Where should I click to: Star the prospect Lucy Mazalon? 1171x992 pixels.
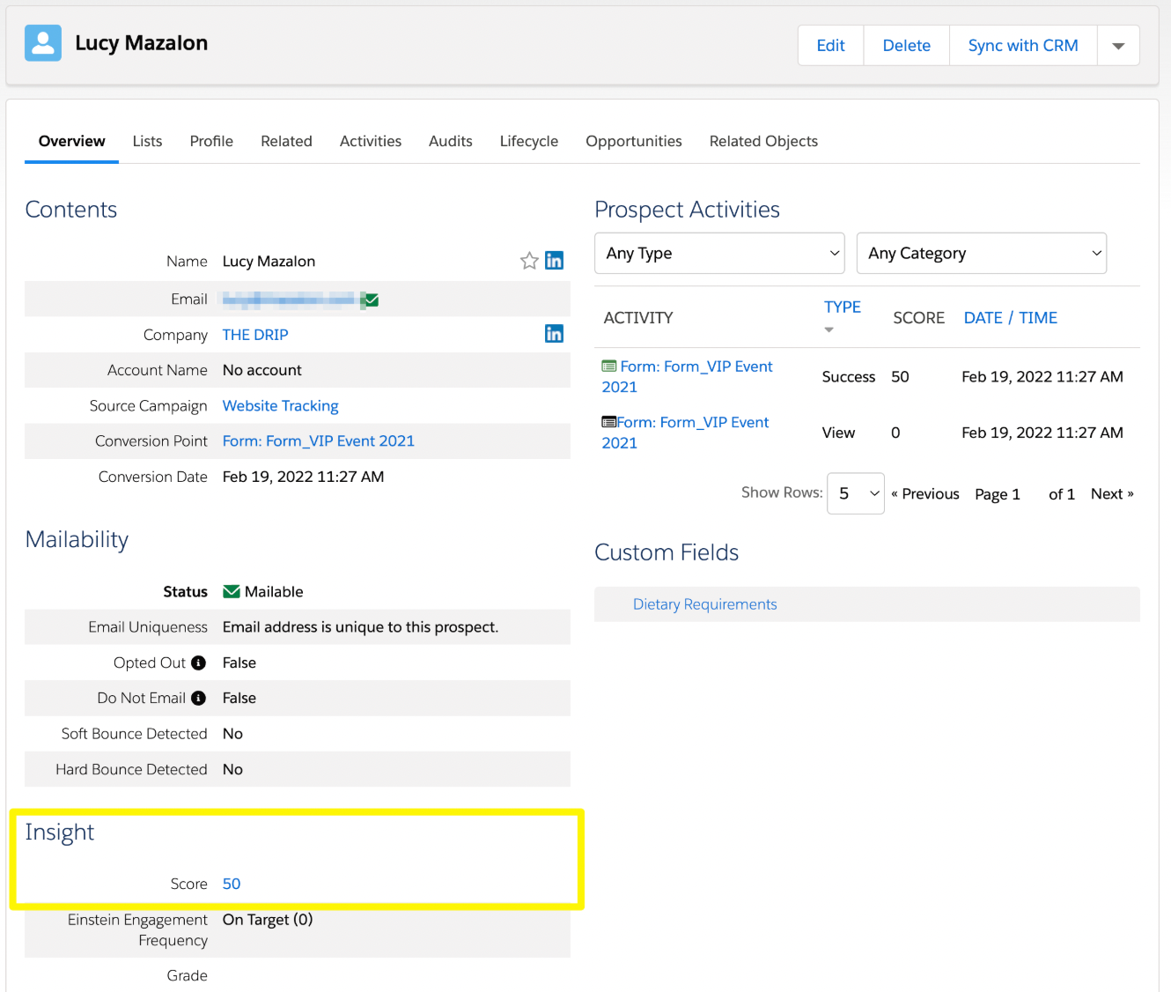[529, 261]
